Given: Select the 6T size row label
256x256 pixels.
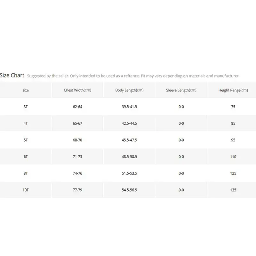Looking at the screenshot, I should (x=26, y=157).
